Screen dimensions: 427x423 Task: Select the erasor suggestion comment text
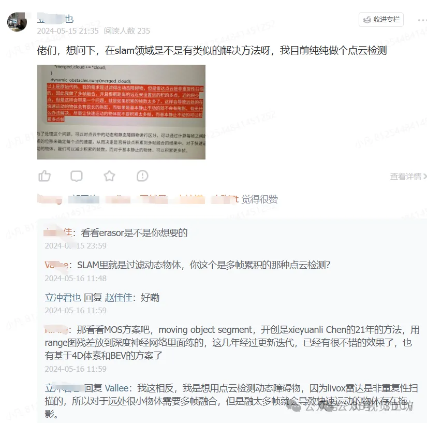(x=134, y=233)
